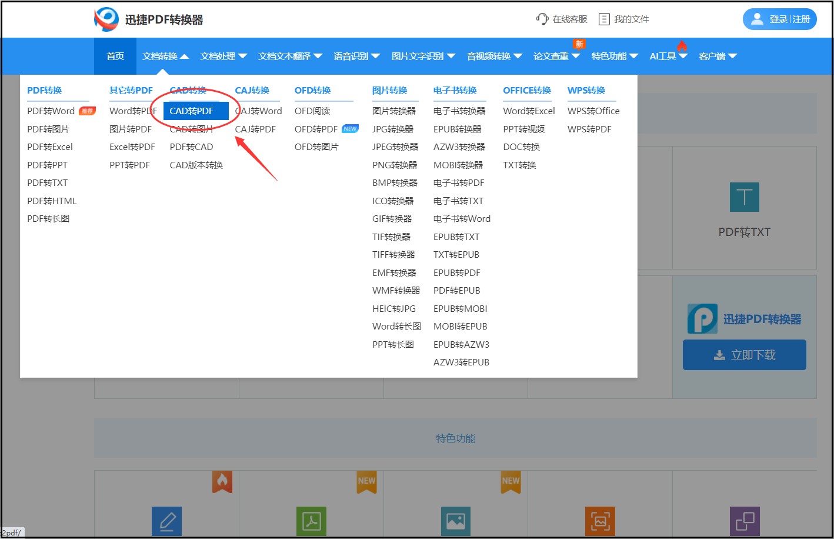Choose PNG转换器 from the menu
Viewport: 834px width, 539px height.
pos(395,165)
